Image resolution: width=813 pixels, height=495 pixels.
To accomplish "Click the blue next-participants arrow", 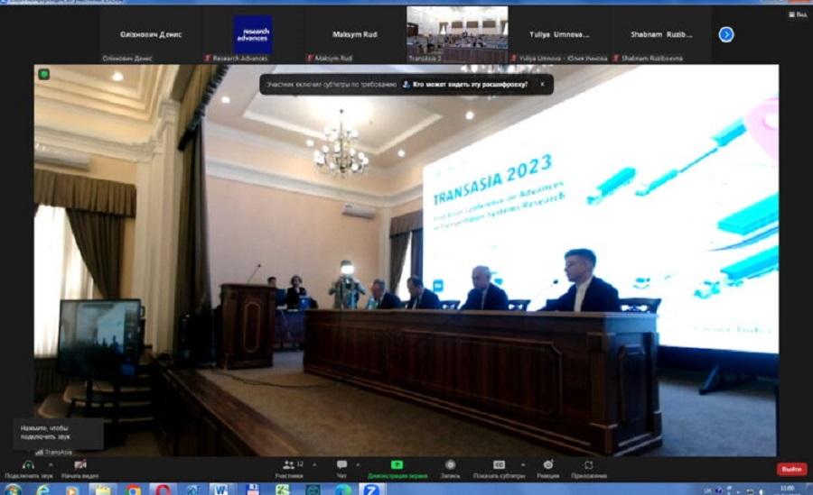I will 726,34.
